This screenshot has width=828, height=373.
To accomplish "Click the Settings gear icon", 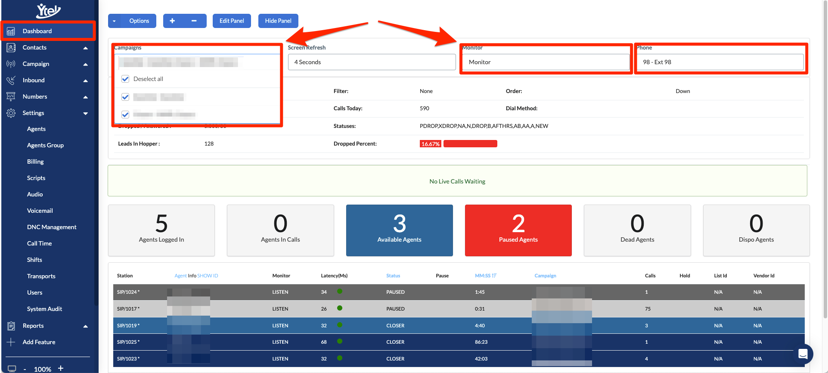I will (x=11, y=113).
